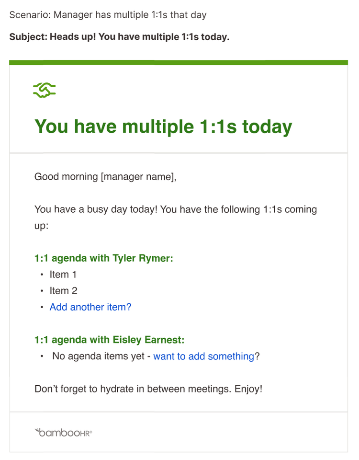Click the 'Scenario: Manager has multiple 1:1s' text
The width and height of the screenshot is (359, 460).
coord(108,15)
